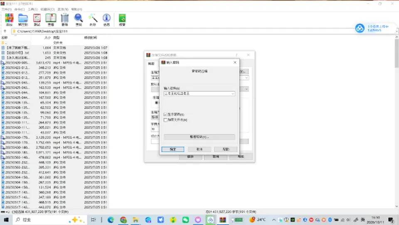Image resolution: width=399 pixels, height=225 pixels.
Task: Select the text file row sized 1,664
Action: pos(54,48)
